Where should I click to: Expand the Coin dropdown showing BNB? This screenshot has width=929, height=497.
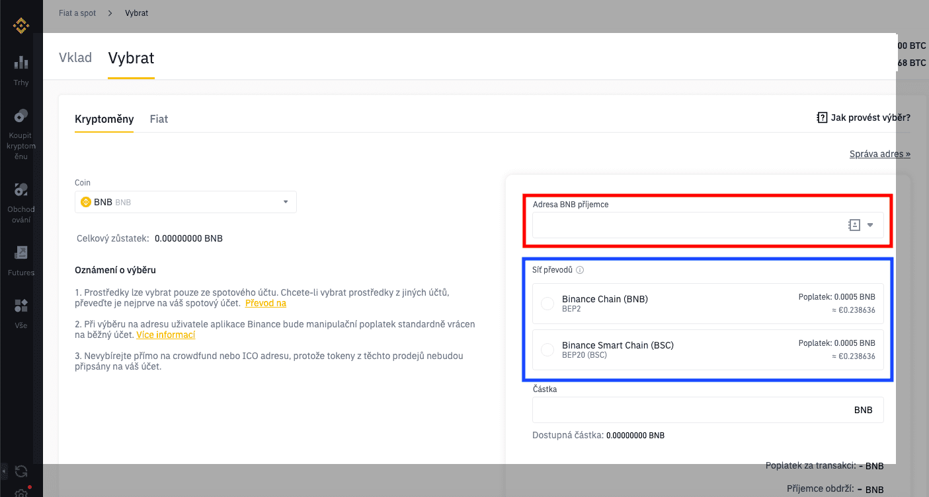[x=186, y=202]
